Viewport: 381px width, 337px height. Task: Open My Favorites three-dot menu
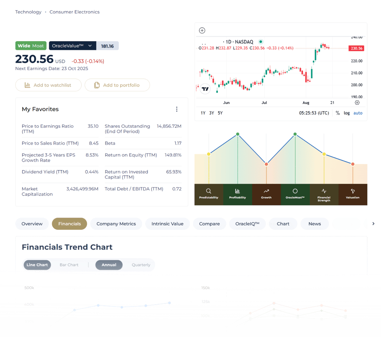coord(177,109)
